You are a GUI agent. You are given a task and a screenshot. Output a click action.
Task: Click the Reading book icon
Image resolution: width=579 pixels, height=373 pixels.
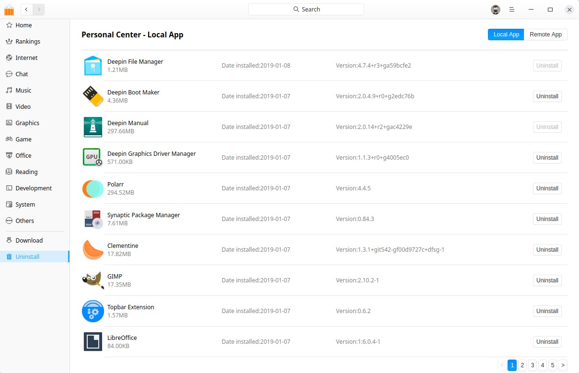9,172
